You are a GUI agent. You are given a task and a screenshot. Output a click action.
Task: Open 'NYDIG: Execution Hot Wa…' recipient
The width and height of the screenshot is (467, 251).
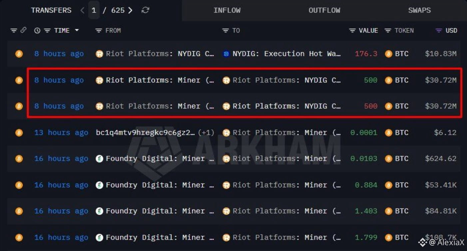click(286, 54)
